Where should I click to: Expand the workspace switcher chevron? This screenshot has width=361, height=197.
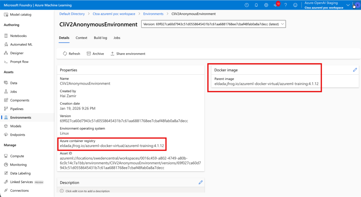point(348,5)
